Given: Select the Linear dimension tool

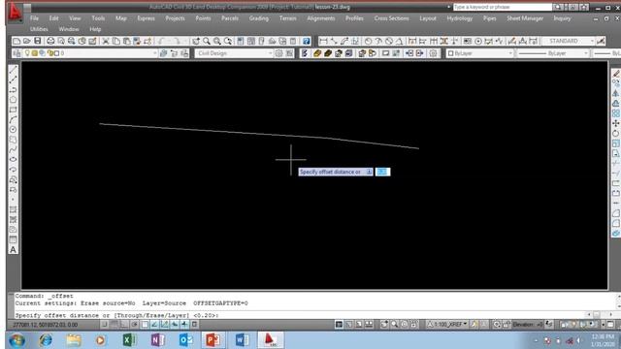Looking at the screenshot, I should [x=323, y=41].
